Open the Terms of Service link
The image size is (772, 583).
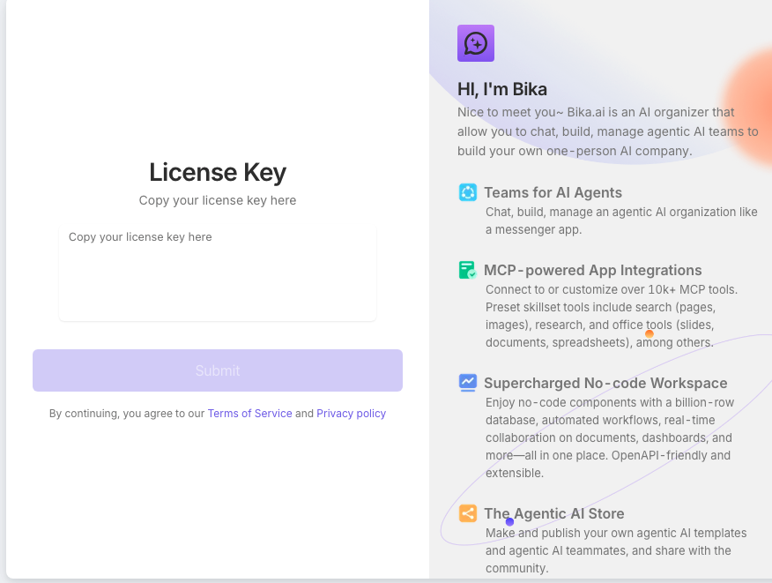[x=249, y=414]
